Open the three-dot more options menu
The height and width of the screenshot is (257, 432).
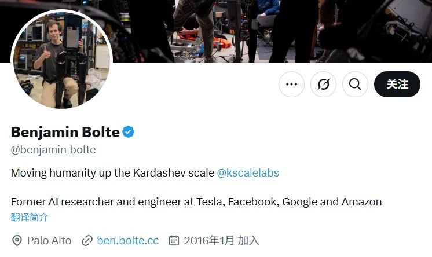[291, 85]
